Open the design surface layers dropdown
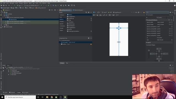Image resolution: width=176 pixels, height=99 pixels. point(94,12)
